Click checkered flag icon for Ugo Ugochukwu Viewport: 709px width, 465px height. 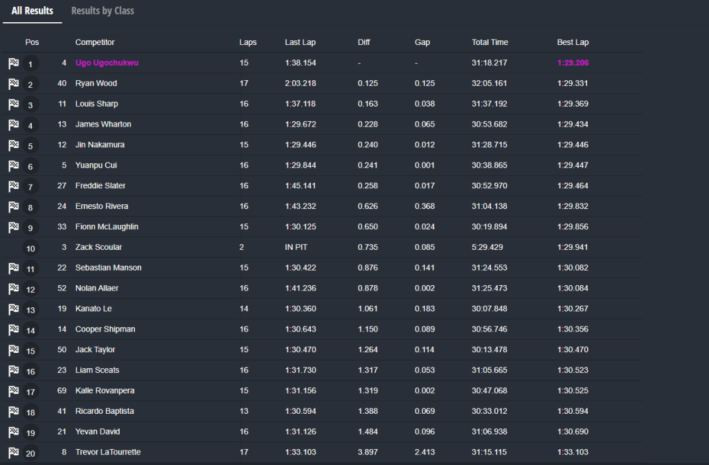[x=13, y=64]
